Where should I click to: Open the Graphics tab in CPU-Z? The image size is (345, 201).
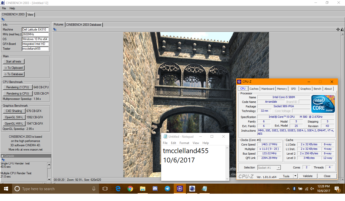[305, 89]
